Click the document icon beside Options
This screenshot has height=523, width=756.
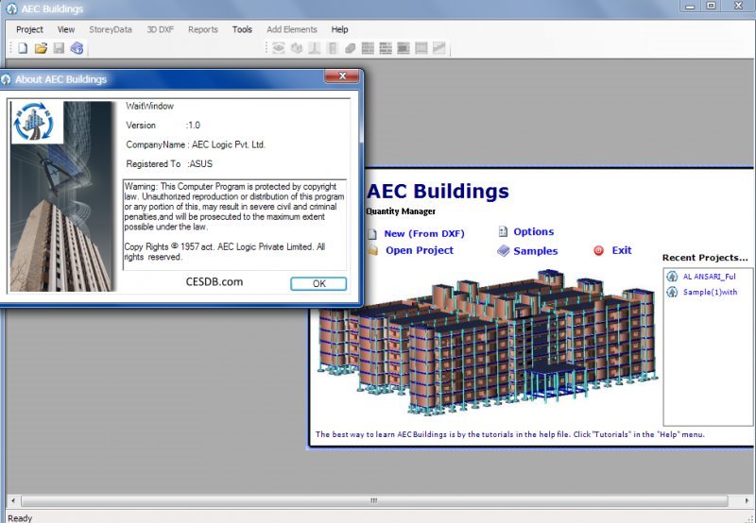pos(503,231)
